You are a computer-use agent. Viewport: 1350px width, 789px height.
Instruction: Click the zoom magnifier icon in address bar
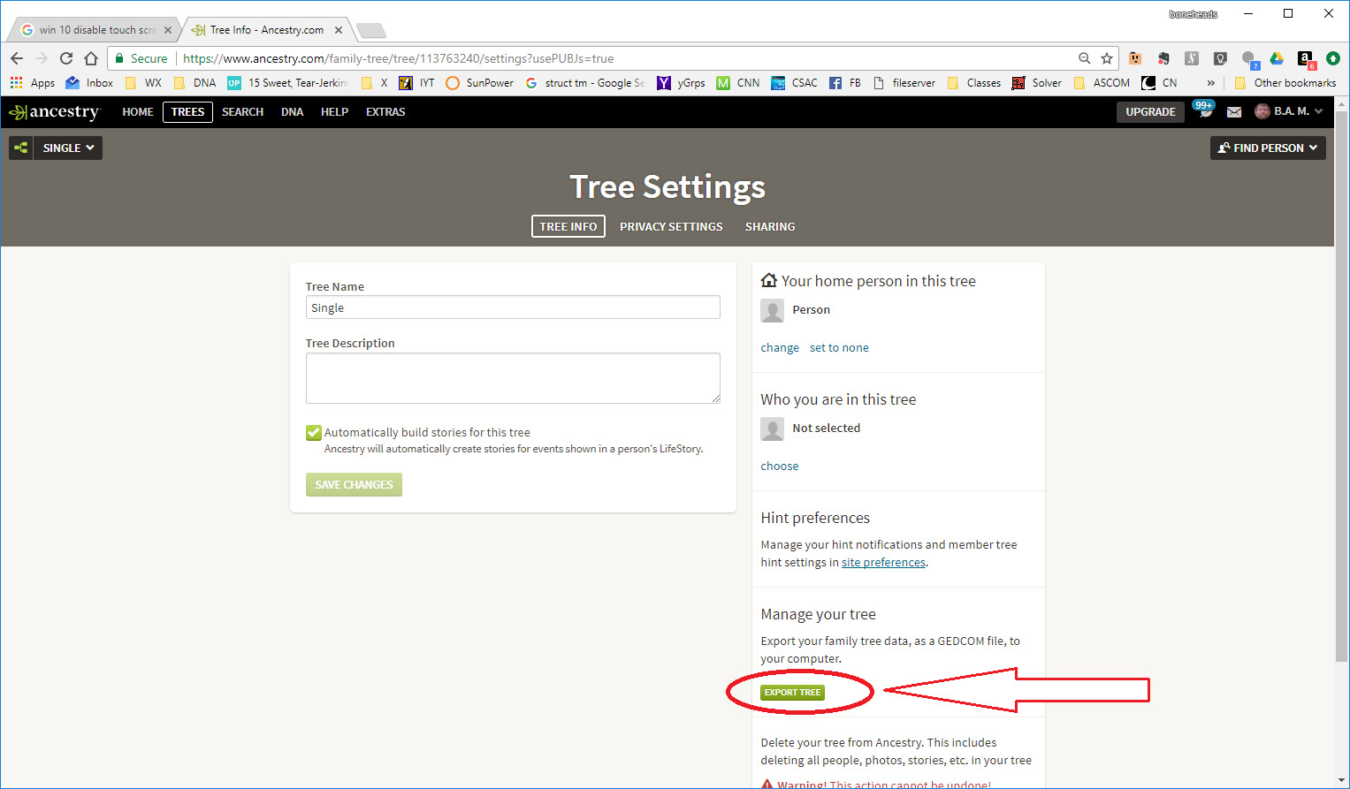tap(1084, 58)
